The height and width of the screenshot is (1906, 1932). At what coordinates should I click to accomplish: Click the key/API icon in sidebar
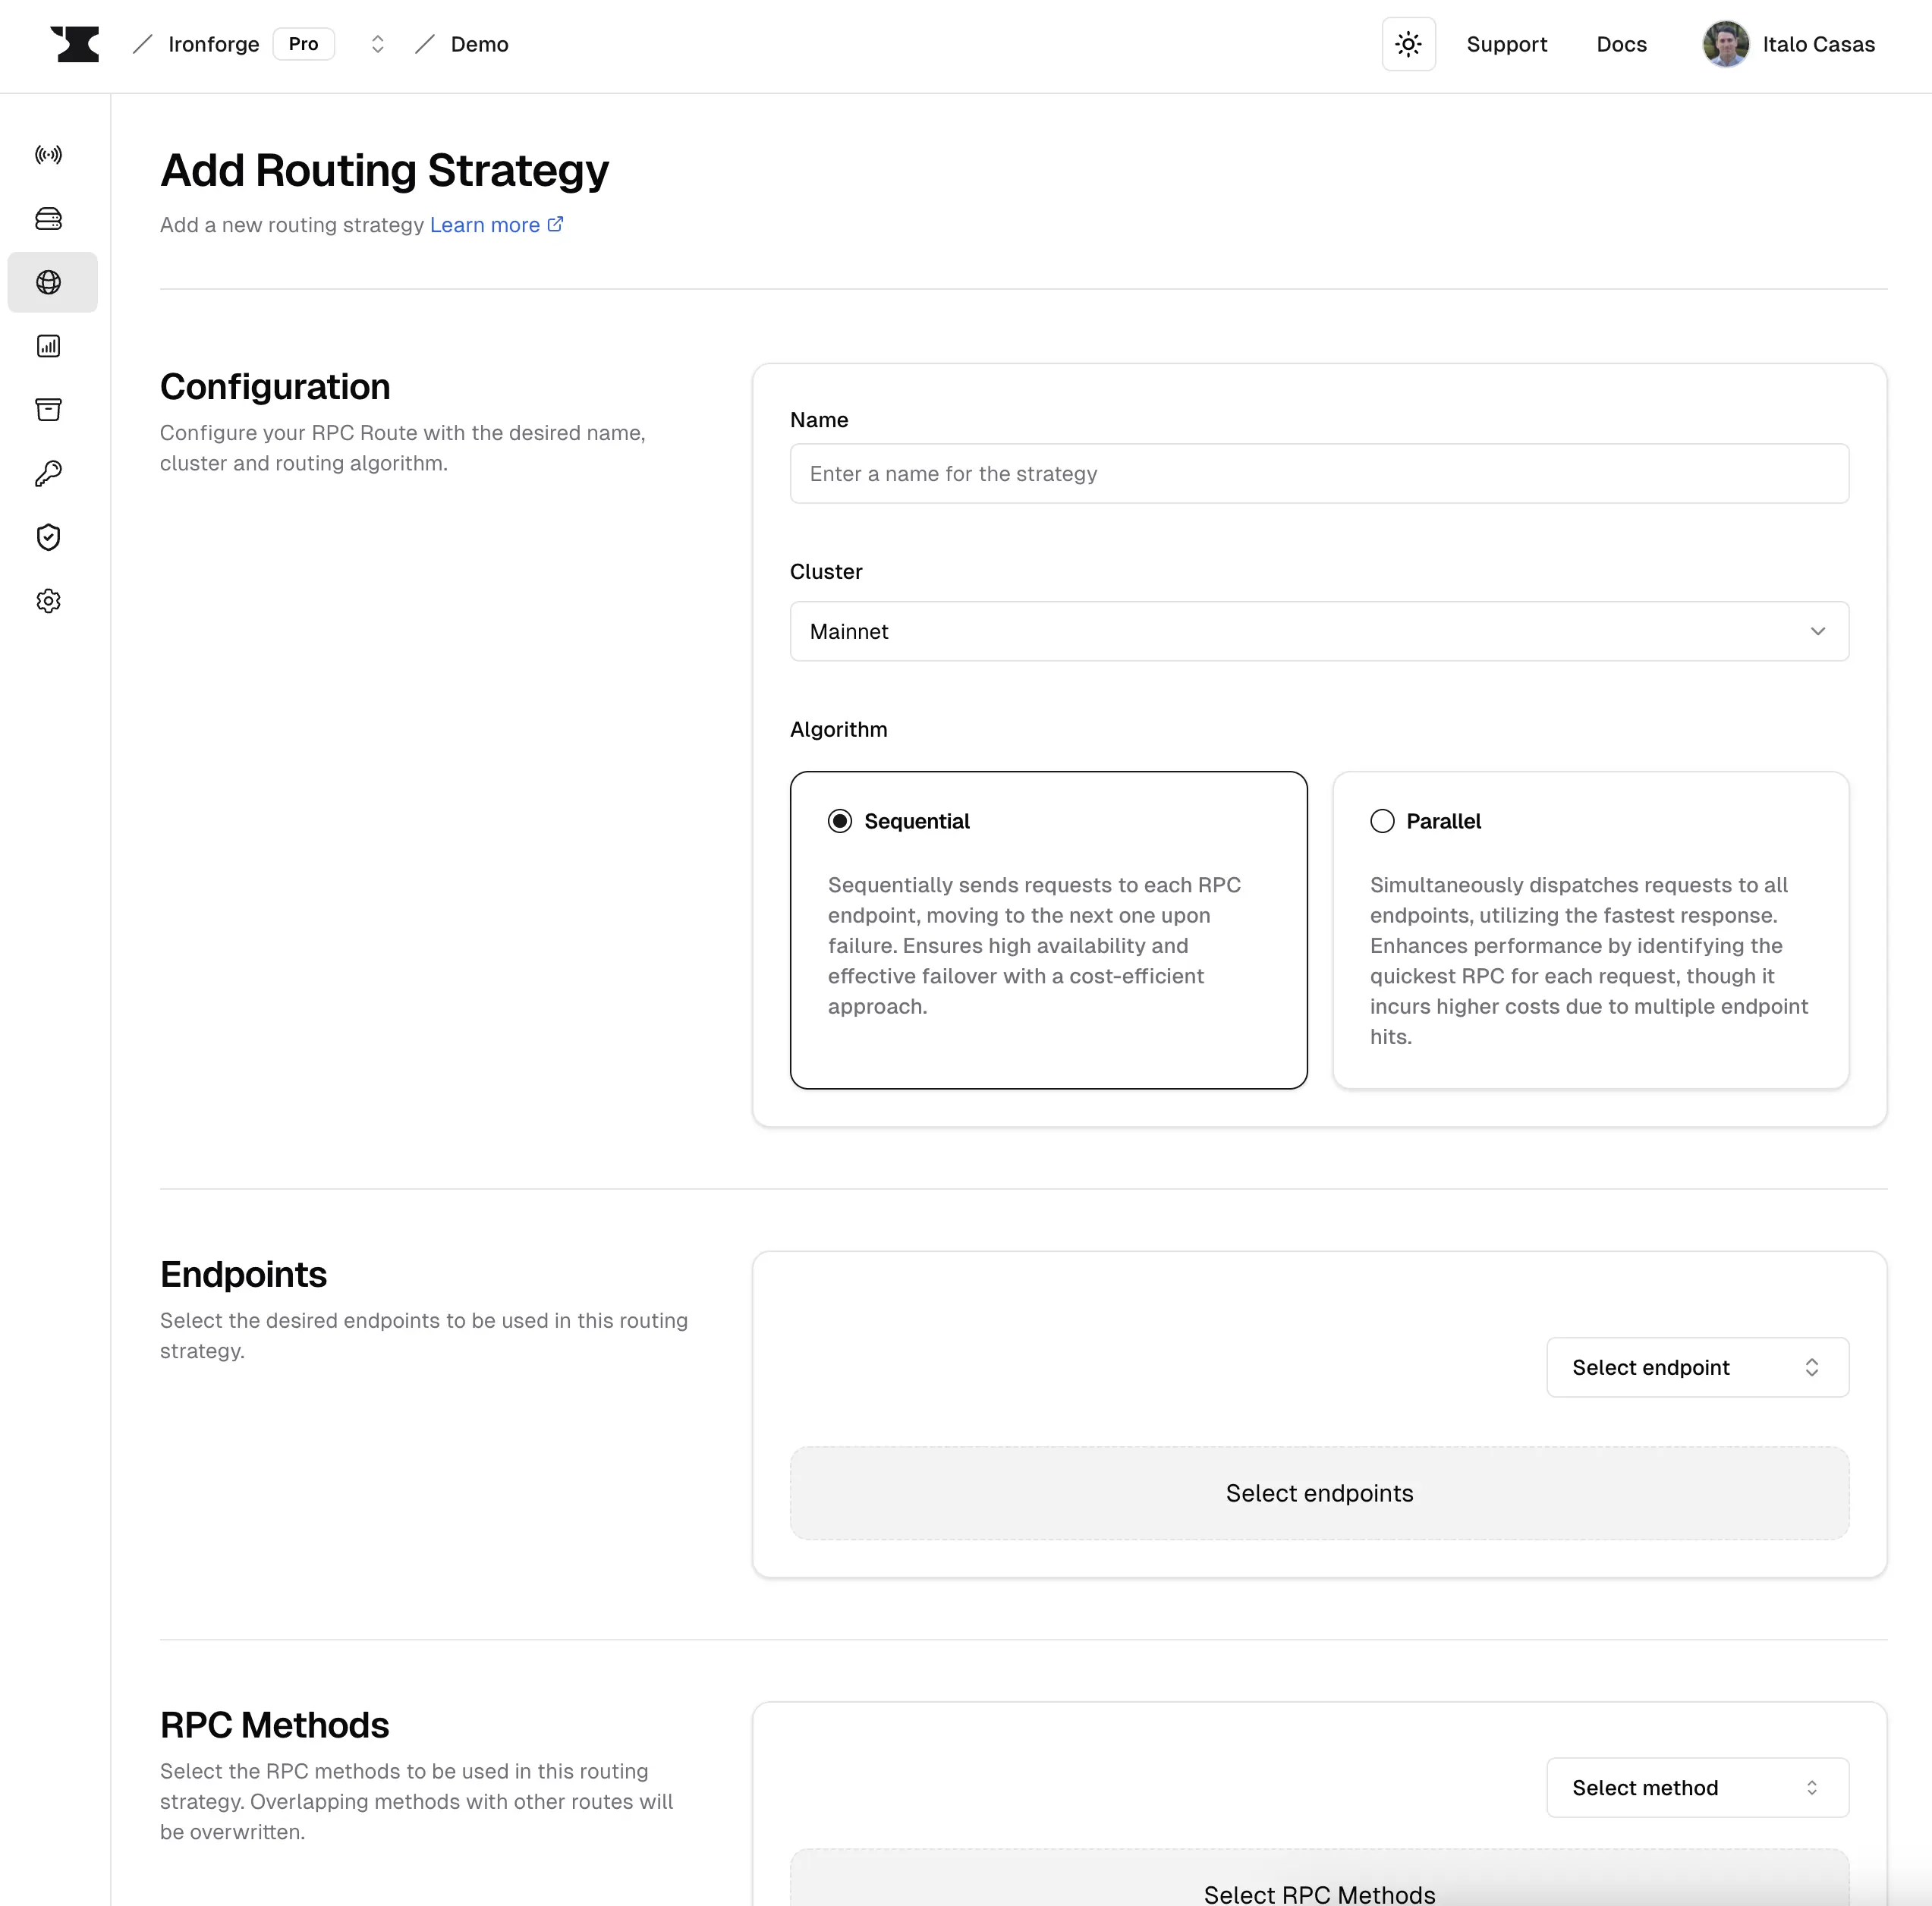[49, 473]
